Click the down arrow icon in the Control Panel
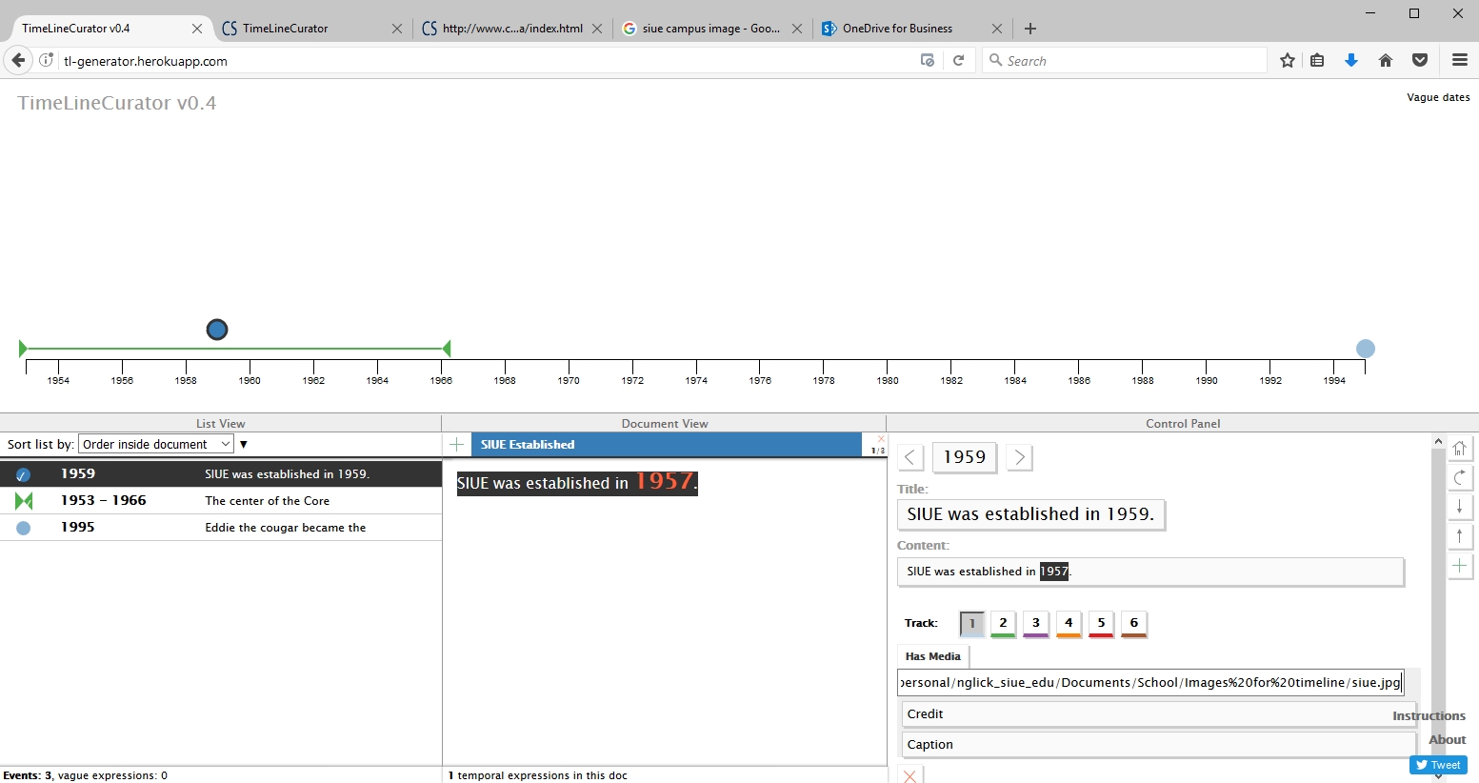The width and height of the screenshot is (1479, 783). coord(1459,507)
